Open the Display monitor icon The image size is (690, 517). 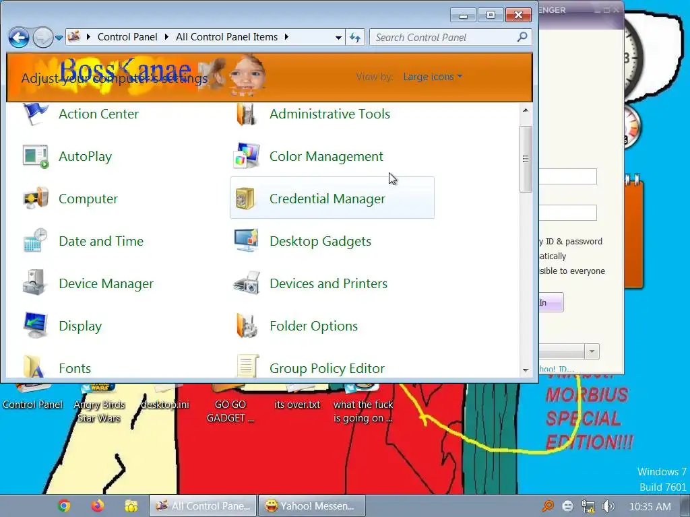35,325
